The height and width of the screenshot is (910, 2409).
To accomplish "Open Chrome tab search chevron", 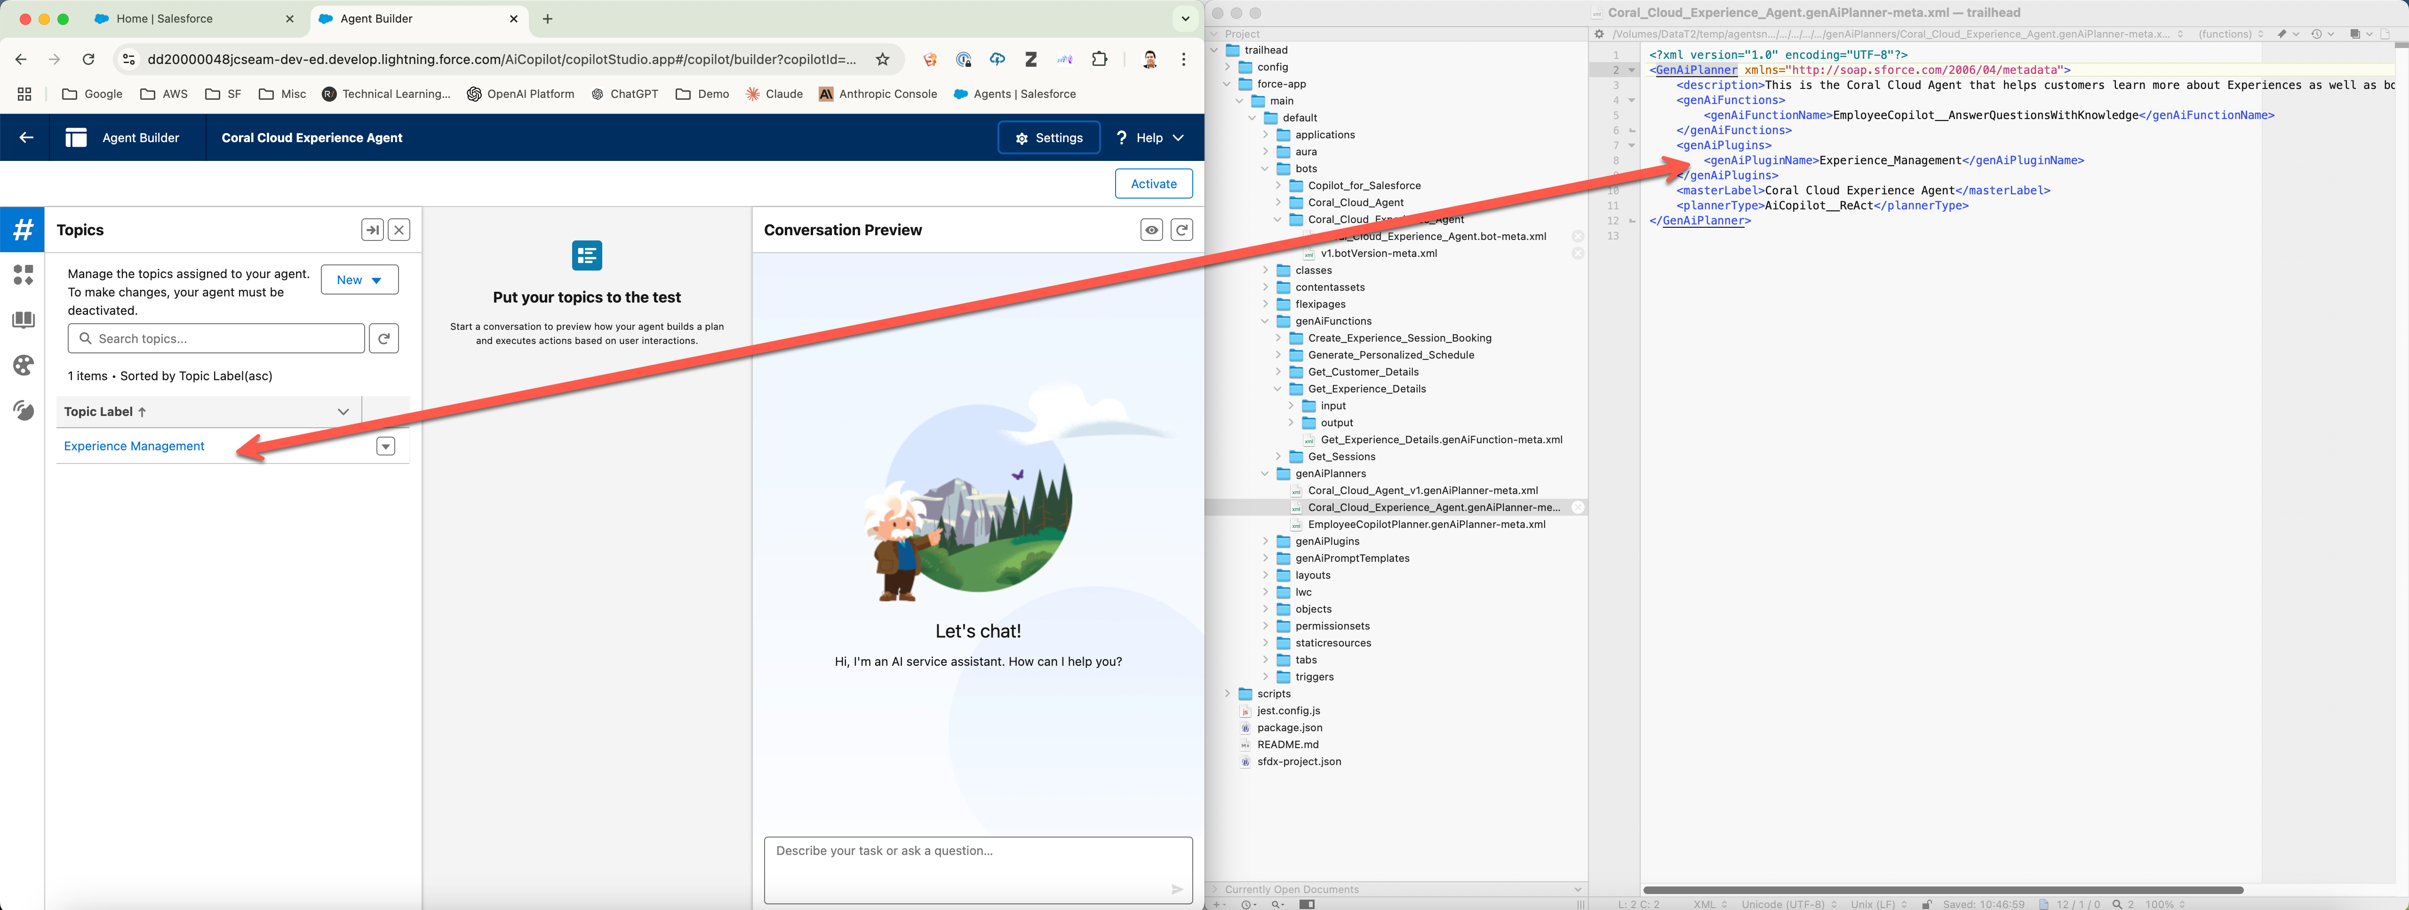I will coord(1185,19).
